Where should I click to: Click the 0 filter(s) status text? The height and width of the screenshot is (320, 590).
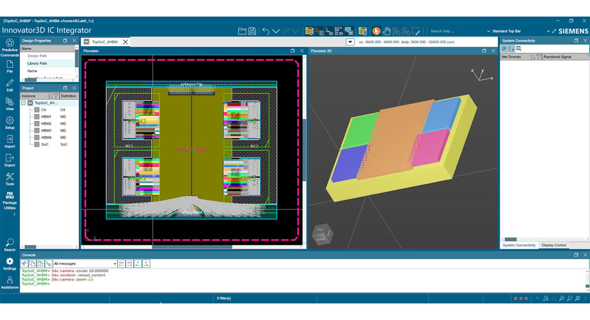pos(224,298)
